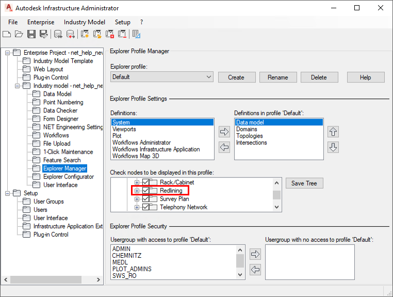The image size is (393, 297).
Task: Click the industry model red X icon
Action: (109, 34)
